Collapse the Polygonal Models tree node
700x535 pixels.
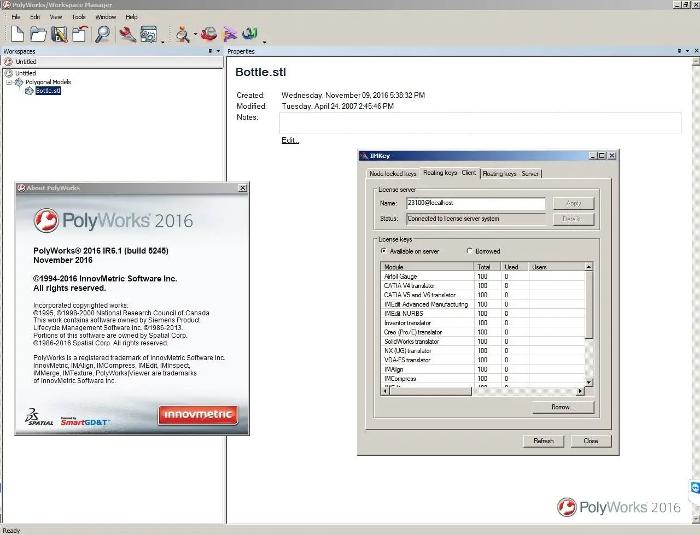coord(9,82)
